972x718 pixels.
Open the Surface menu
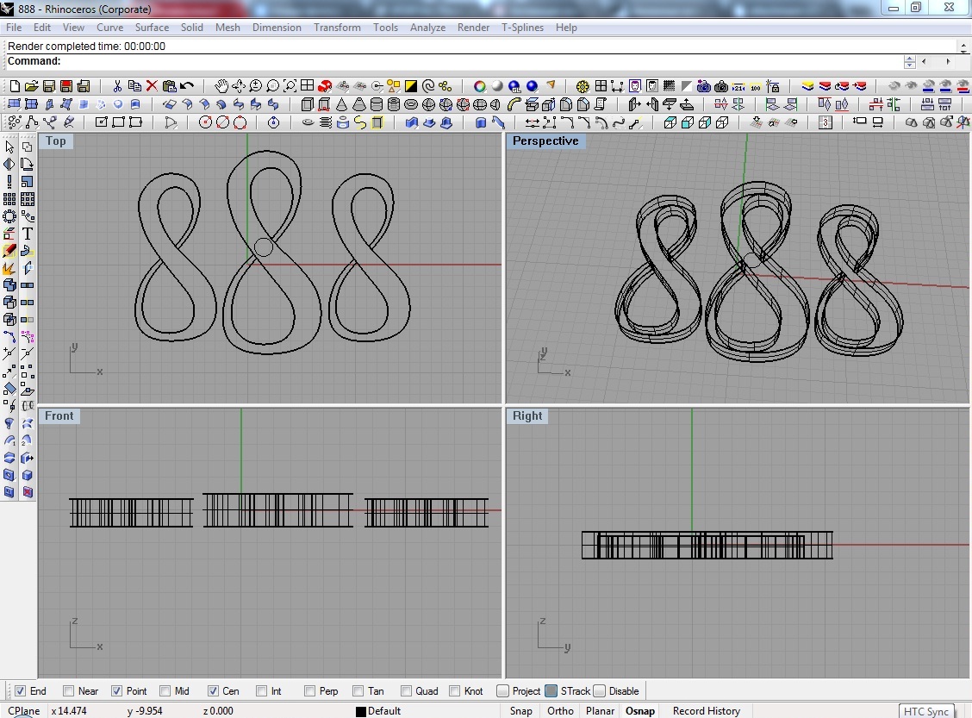[152, 28]
